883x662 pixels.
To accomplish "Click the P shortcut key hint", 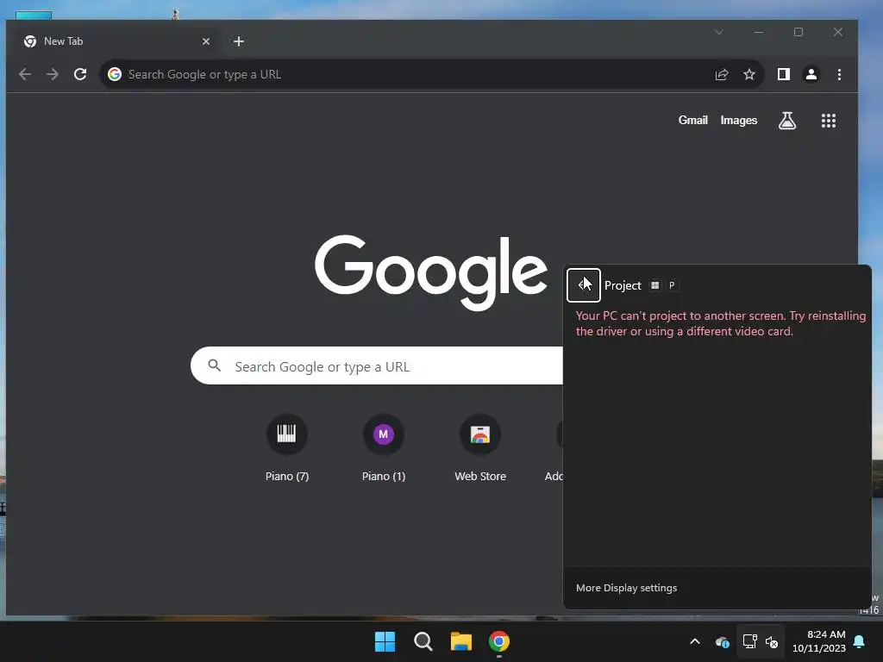I will [x=671, y=285].
